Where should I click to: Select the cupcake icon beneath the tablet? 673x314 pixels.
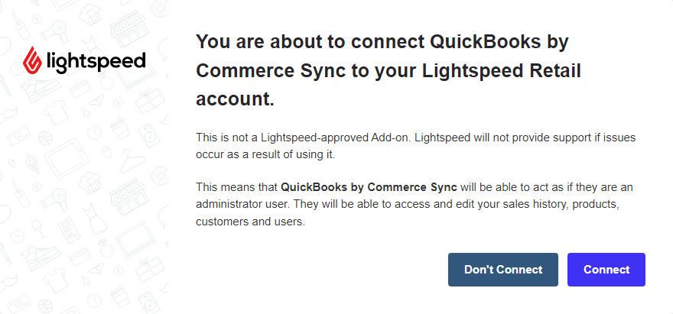(90, 183)
